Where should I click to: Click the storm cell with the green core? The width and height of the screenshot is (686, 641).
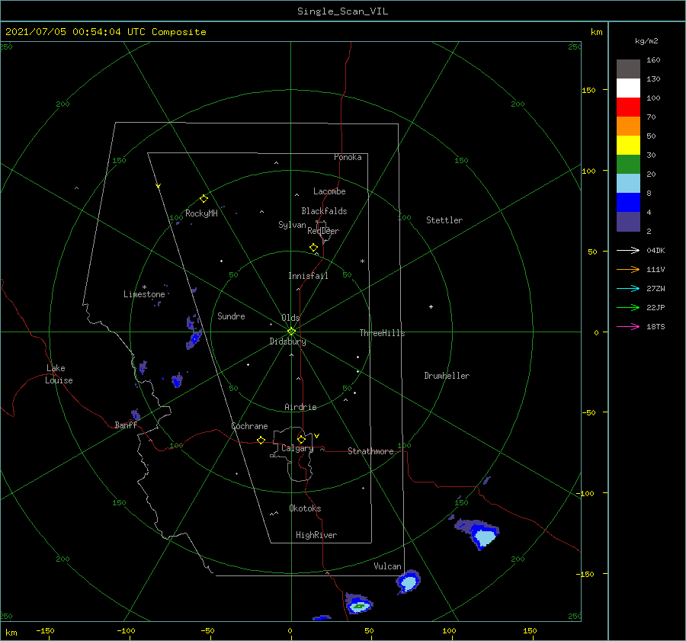coord(359,604)
